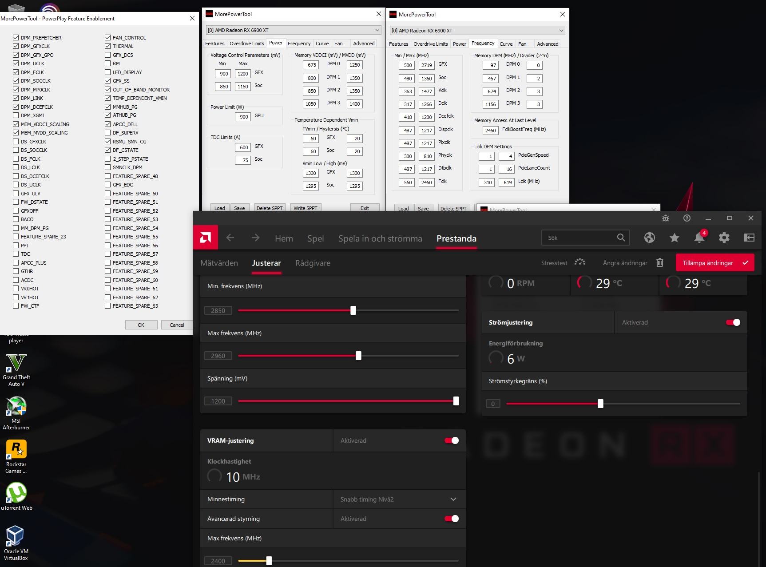
Task: Open the Rådgivare tab
Action: click(x=313, y=263)
